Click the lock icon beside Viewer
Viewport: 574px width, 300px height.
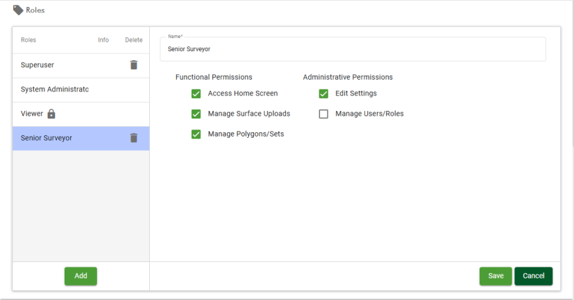pos(51,114)
